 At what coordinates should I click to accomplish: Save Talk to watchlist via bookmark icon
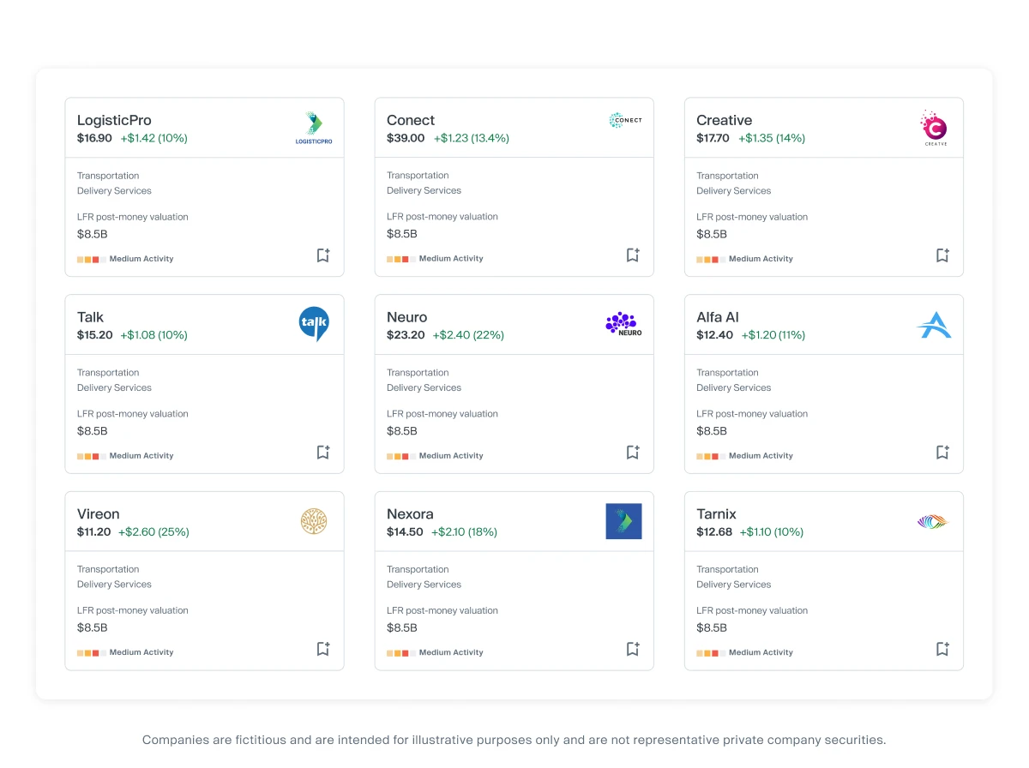point(322,453)
